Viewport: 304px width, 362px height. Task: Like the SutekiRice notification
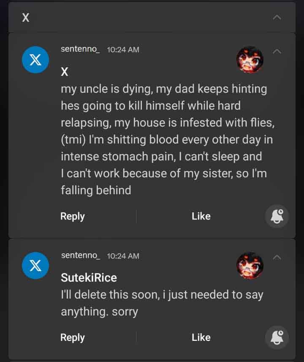[x=201, y=337]
